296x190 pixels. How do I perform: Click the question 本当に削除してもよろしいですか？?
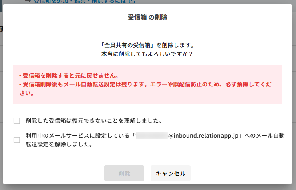[147, 53]
